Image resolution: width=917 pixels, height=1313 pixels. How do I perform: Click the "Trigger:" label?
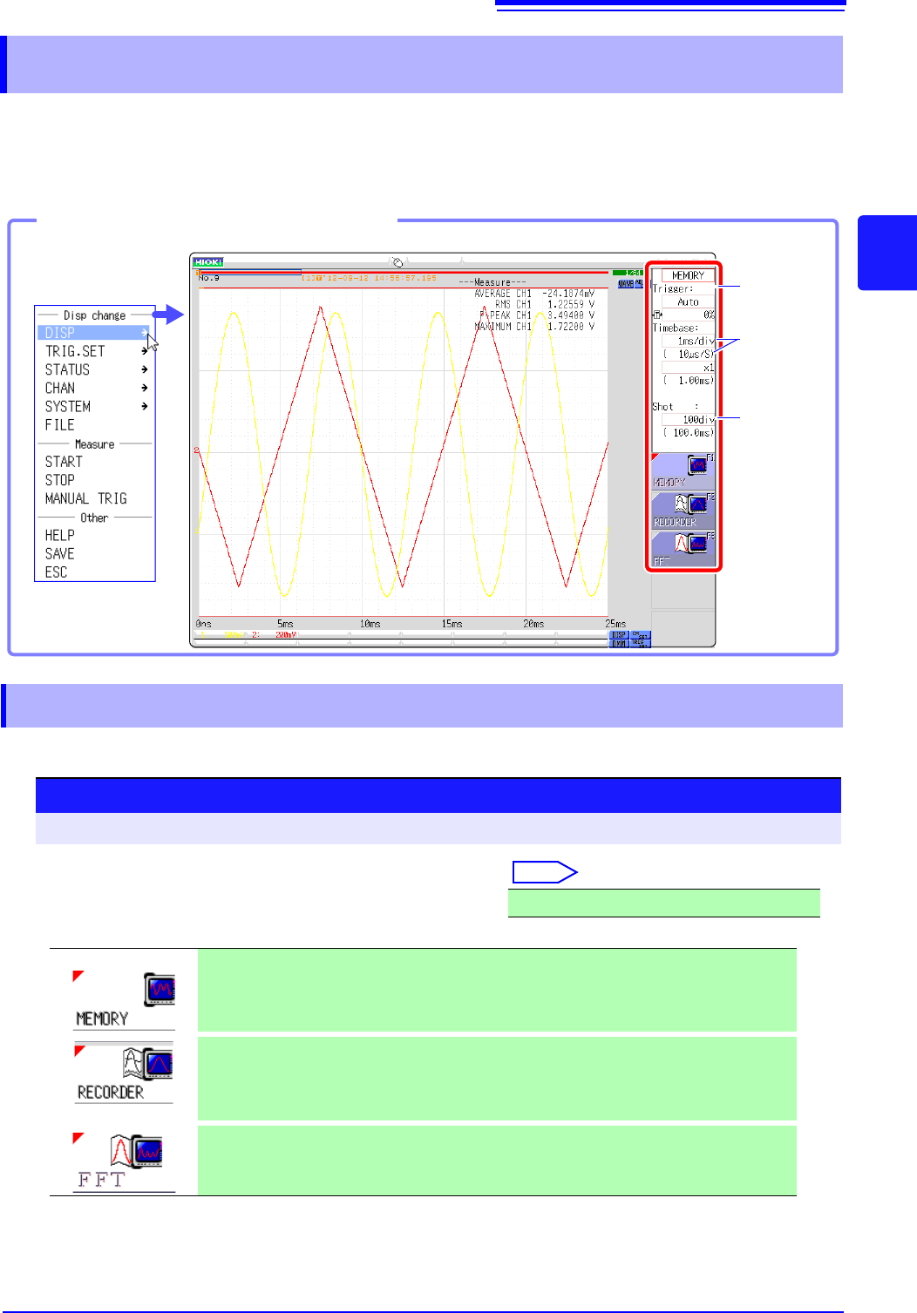tap(673, 288)
